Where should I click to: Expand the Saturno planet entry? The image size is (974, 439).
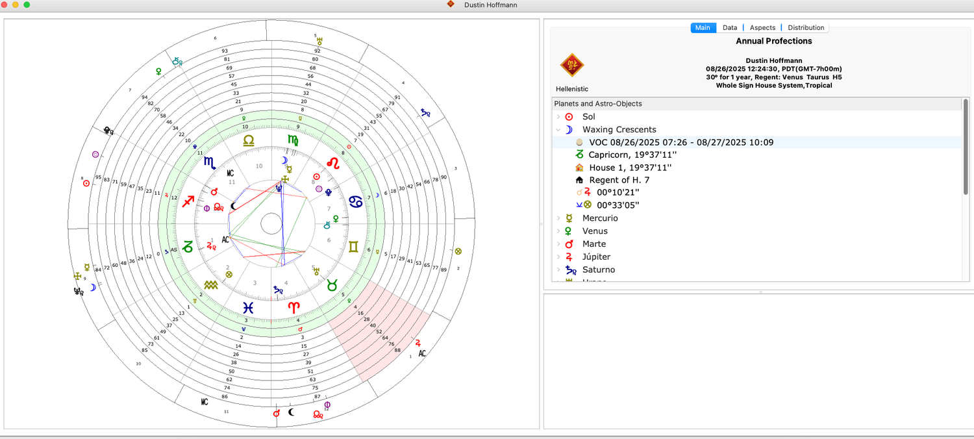click(x=558, y=270)
